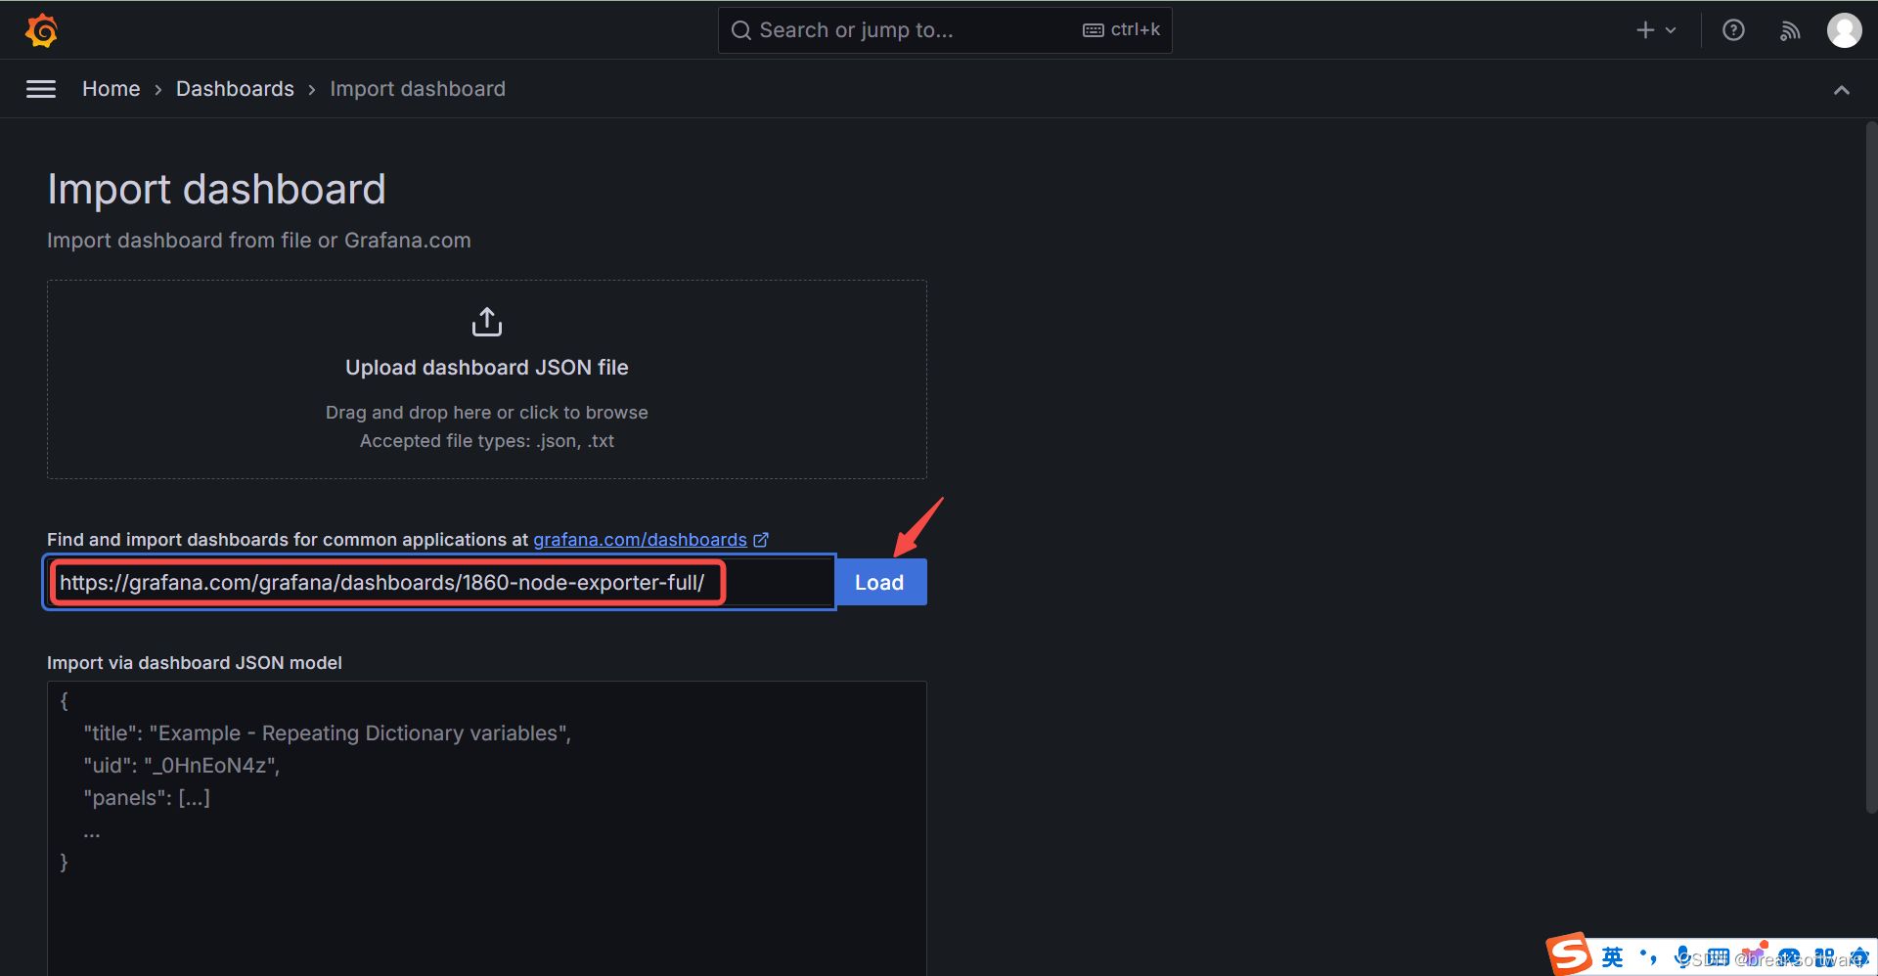
Task: Go to Dashboards breadcrumb
Action: [x=235, y=89]
